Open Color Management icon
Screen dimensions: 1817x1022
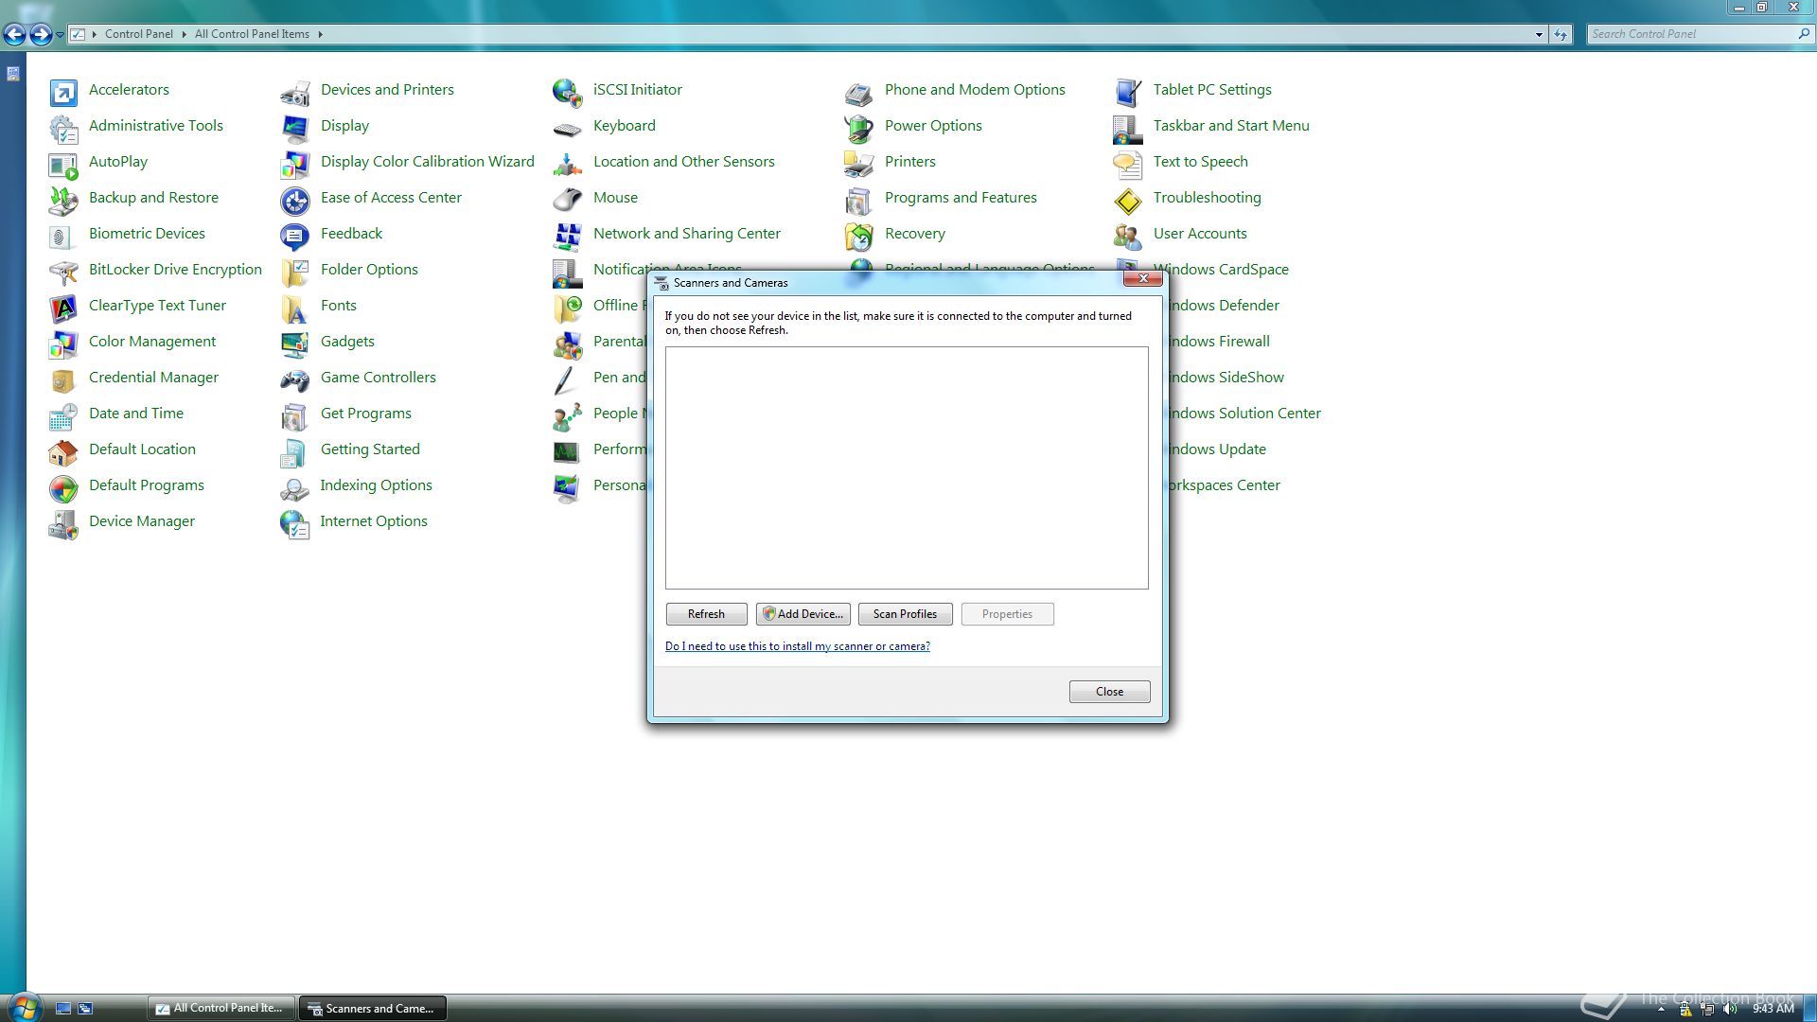[x=63, y=344]
